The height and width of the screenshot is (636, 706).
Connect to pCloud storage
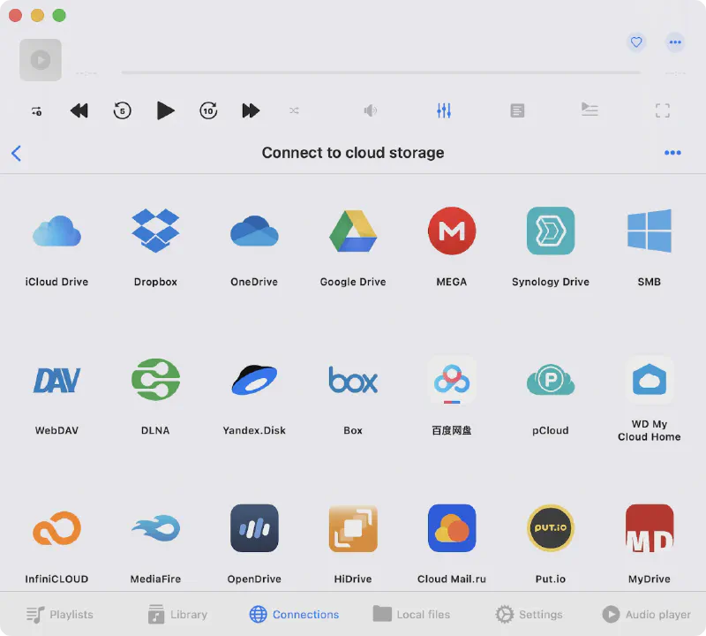(551, 380)
